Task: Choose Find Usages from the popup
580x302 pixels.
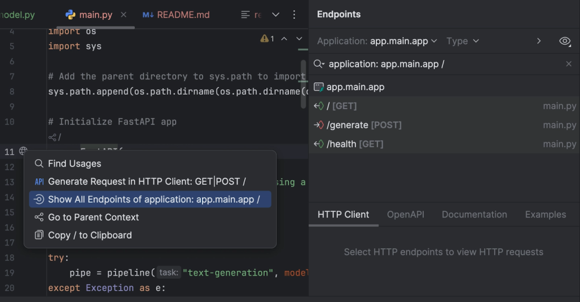Action: coord(150,163)
